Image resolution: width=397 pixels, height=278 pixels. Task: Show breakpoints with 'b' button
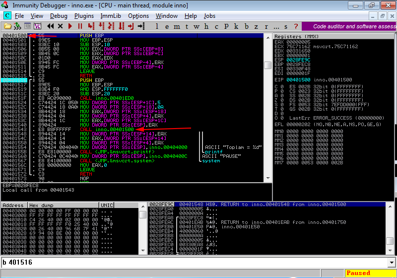[246, 26]
